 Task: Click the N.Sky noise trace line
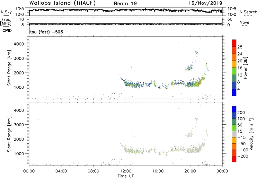[126, 10]
